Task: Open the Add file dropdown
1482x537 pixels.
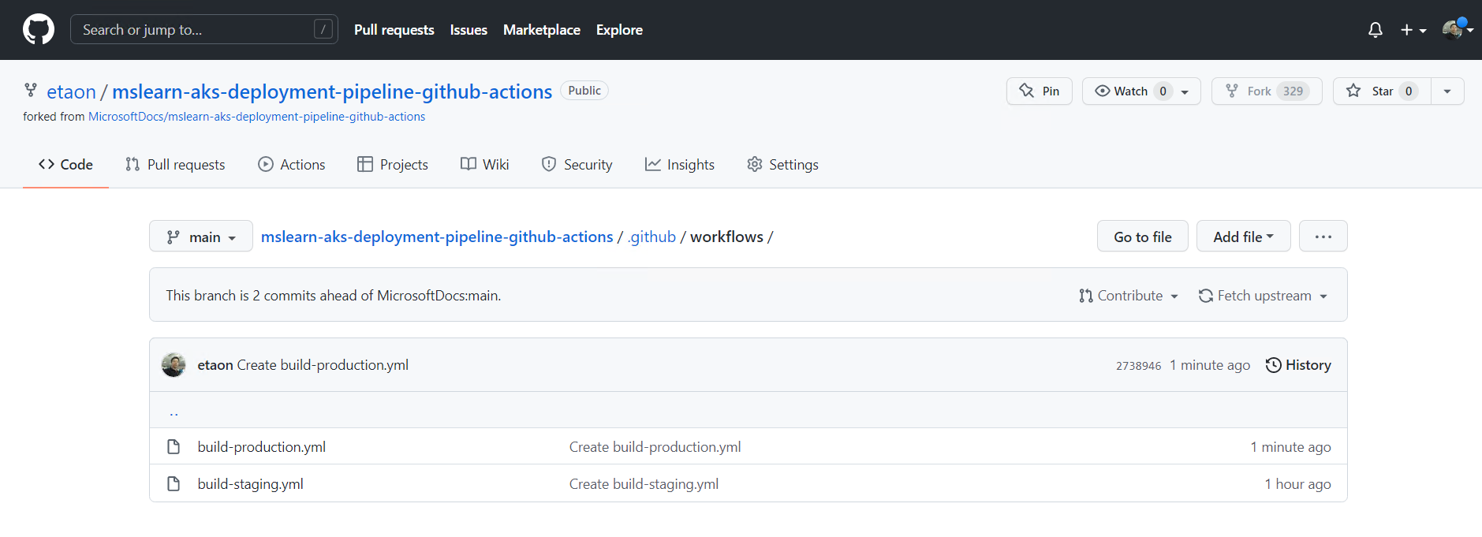Action: 1244,237
